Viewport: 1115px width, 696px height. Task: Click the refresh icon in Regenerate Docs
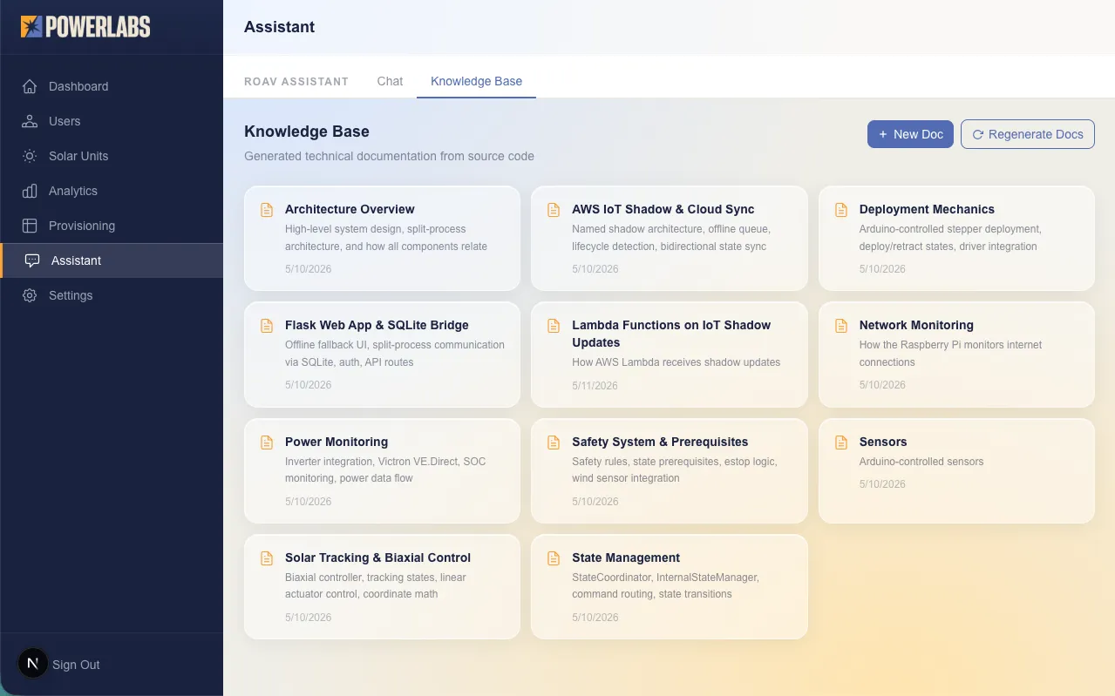pyautogui.click(x=978, y=134)
